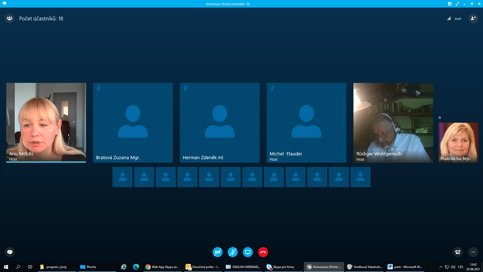
Task: Switch to ENGLISH WEBINAR taskbar window
Action: point(243,267)
